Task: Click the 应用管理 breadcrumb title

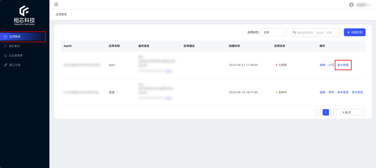Action: click(61, 14)
